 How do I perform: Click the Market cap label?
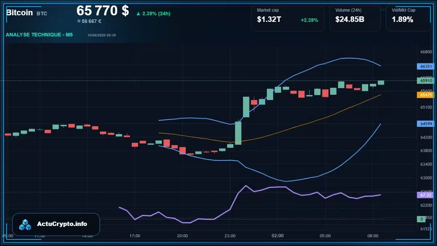pos(268,10)
